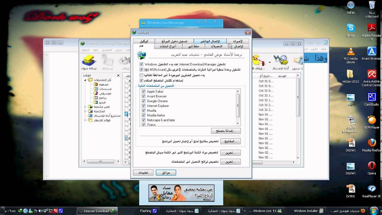Open dropdown arrow beside the stop toolbar button
The image size is (382, 215).
coord(269,62)
